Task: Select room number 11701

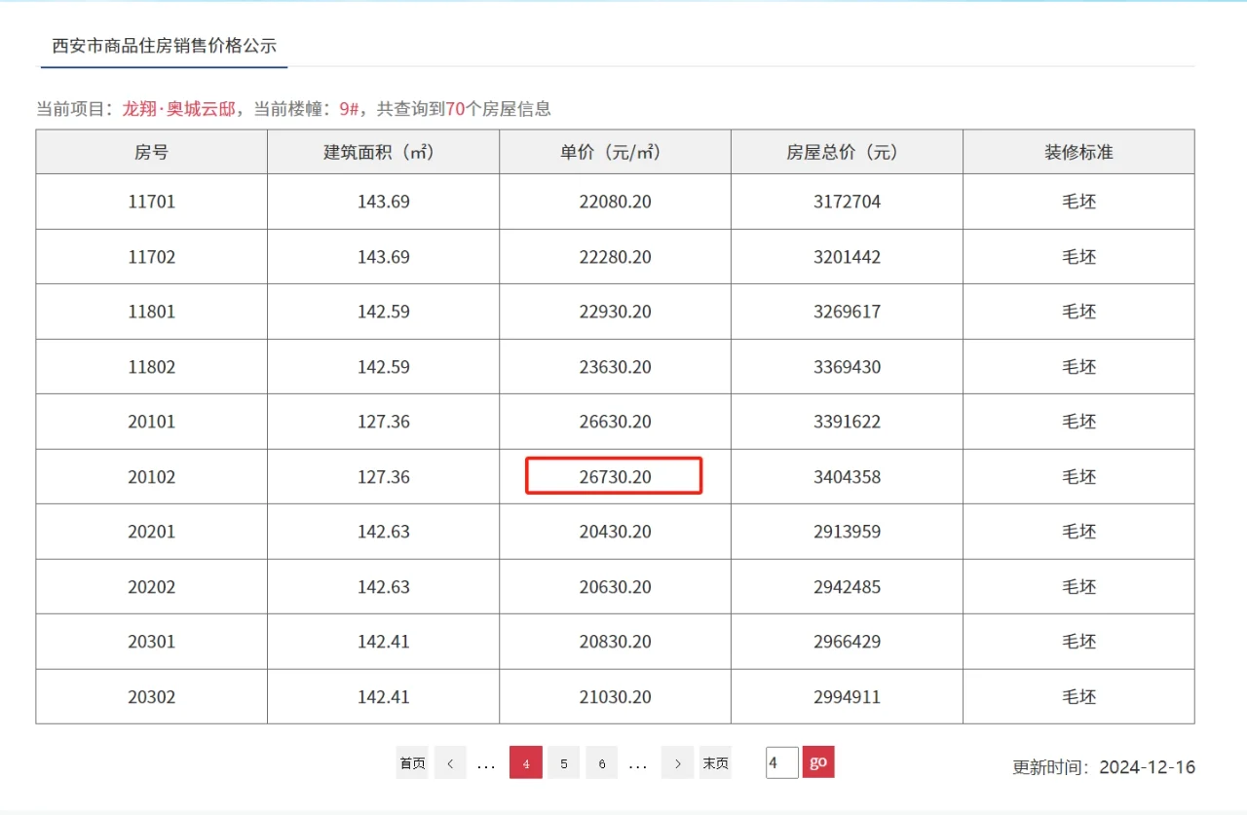Action: point(151,202)
